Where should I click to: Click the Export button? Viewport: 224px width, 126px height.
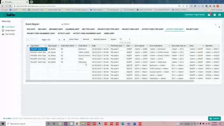click(x=113, y=40)
